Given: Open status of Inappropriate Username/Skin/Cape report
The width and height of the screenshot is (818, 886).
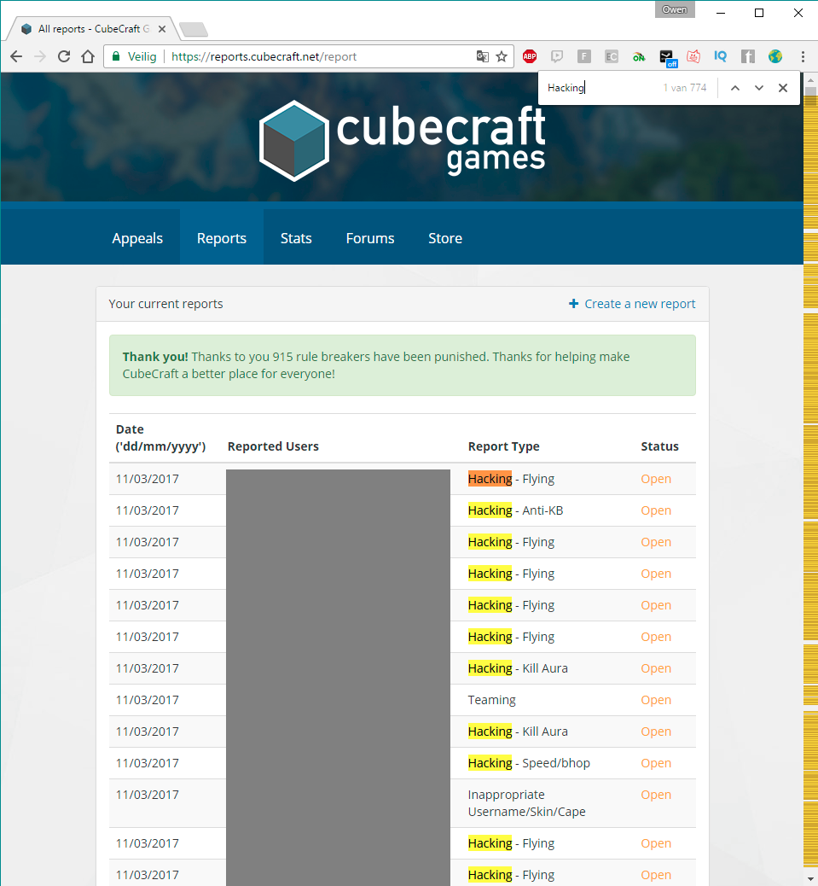Looking at the screenshot, I should [655, 795].
